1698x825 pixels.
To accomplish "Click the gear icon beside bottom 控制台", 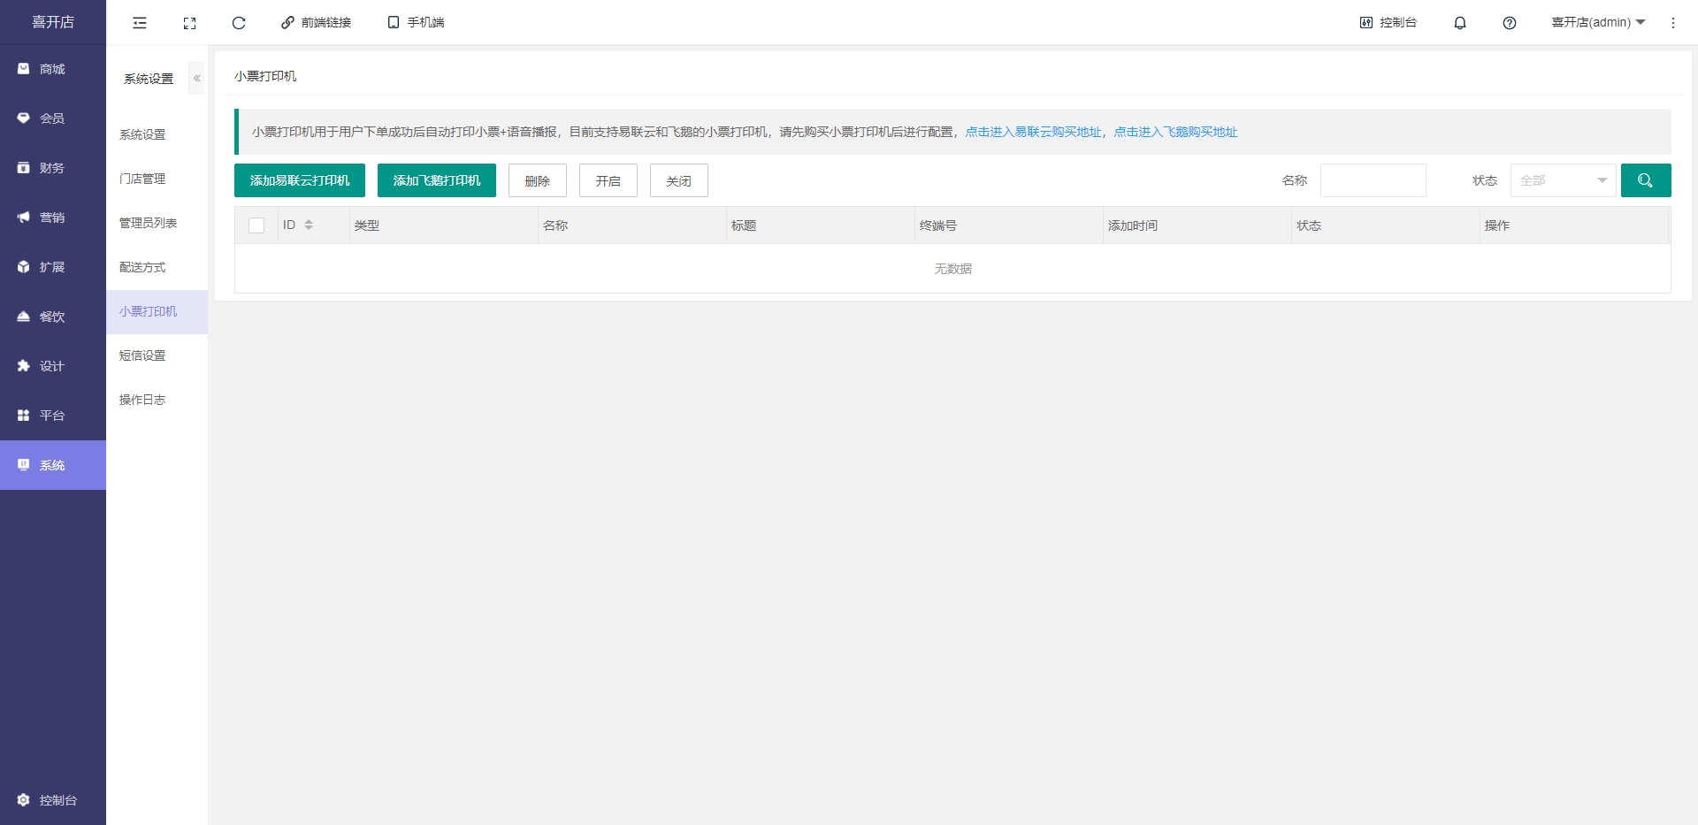I will tap(24, 800).
